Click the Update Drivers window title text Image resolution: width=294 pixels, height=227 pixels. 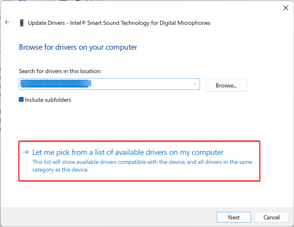click(119, 23)
